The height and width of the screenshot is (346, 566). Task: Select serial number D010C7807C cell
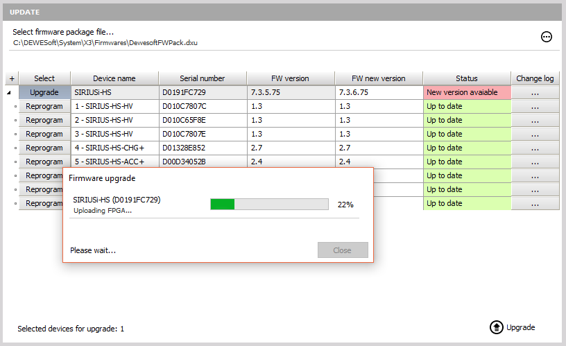click(203, 106)
